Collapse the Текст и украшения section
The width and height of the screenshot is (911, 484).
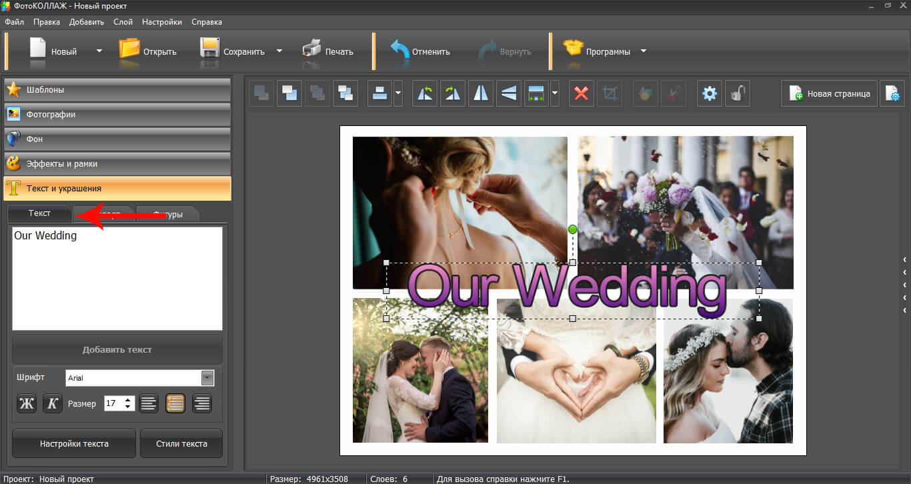(x=117, y=188)
